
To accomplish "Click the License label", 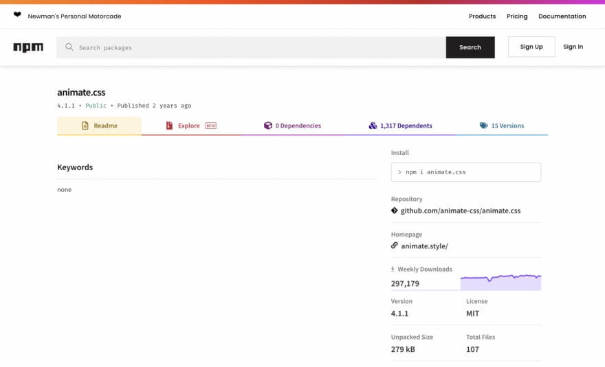I will tap(477, 301).
